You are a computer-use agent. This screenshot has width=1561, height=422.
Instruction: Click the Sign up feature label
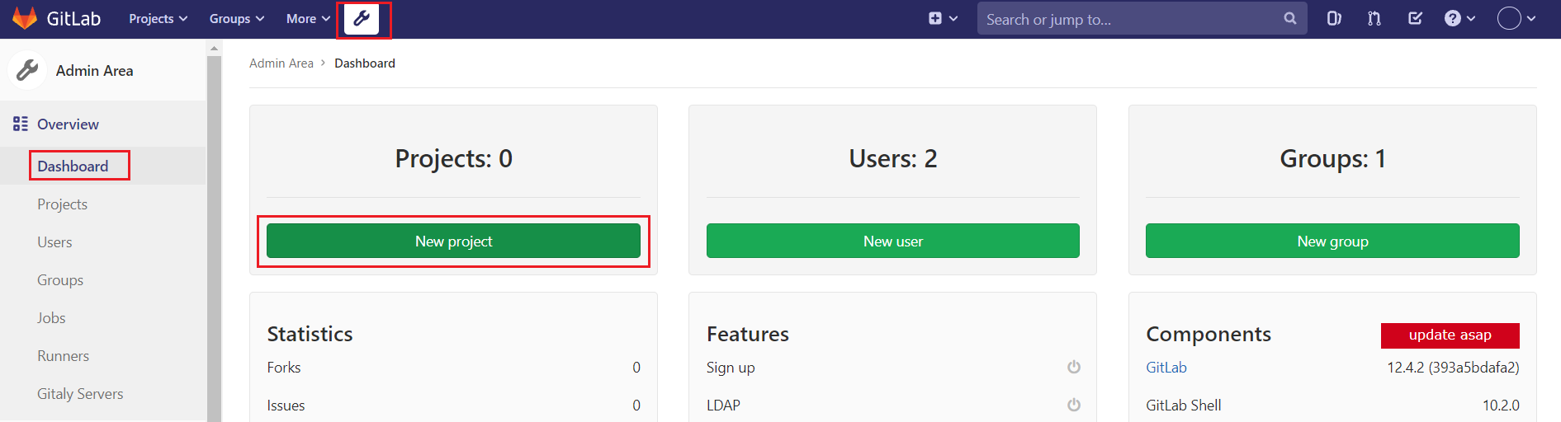pos(730,367)
